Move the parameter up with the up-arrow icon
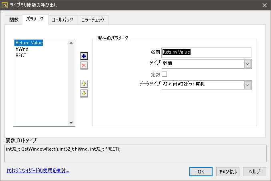Image resolution: width=271 pixels, height=181 pixels. pyautogui.click(x=84, y=84)
